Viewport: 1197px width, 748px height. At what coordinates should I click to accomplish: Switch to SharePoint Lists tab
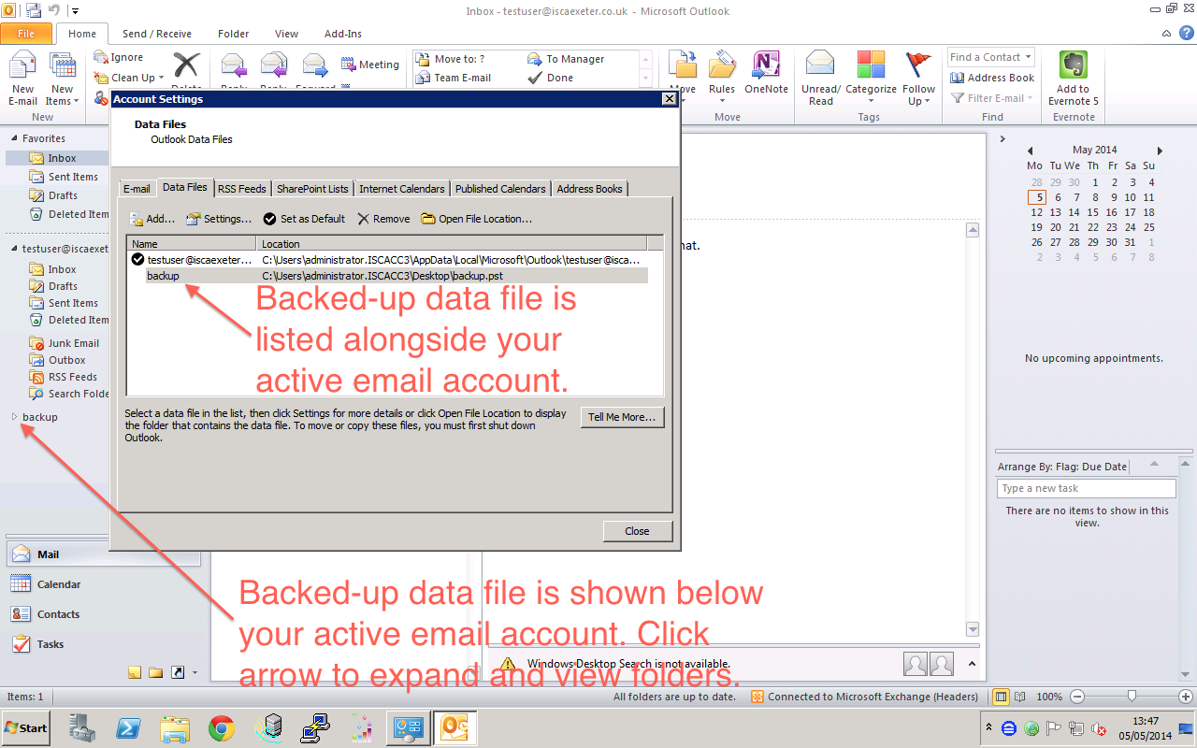click(312, 188)
